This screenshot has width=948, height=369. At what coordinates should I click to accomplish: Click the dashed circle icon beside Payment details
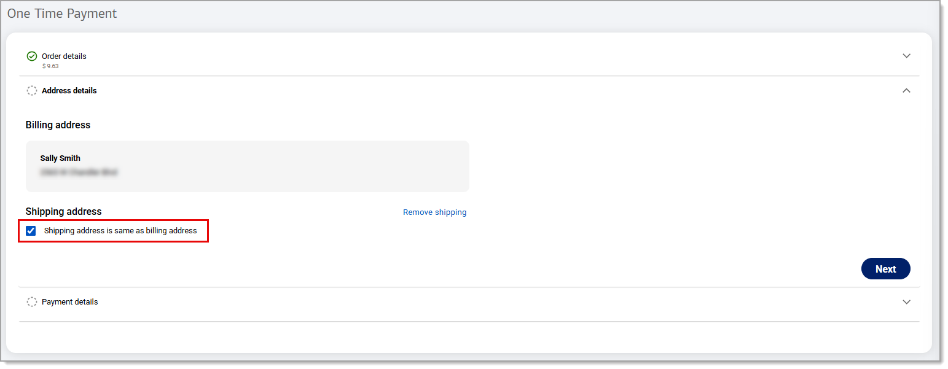point(32,301)
